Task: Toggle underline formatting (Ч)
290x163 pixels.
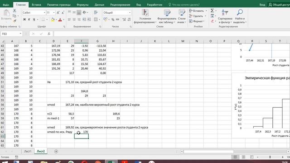Action: (34, 19)
